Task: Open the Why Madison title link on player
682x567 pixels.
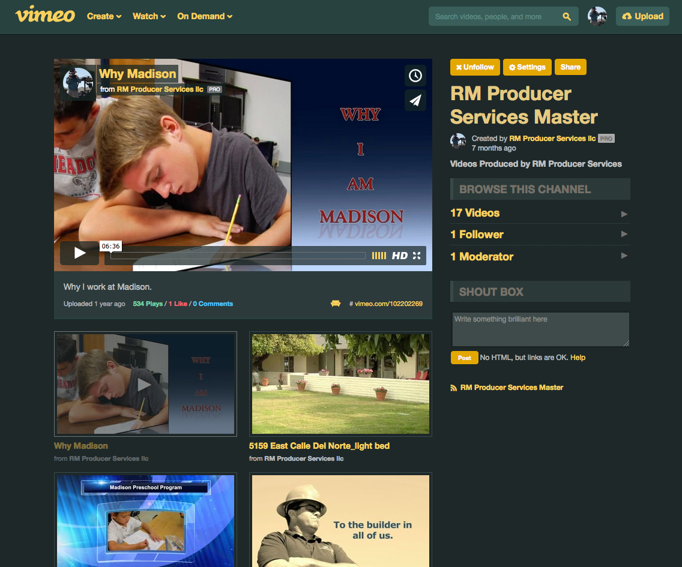Action: [x=137, y=74]
